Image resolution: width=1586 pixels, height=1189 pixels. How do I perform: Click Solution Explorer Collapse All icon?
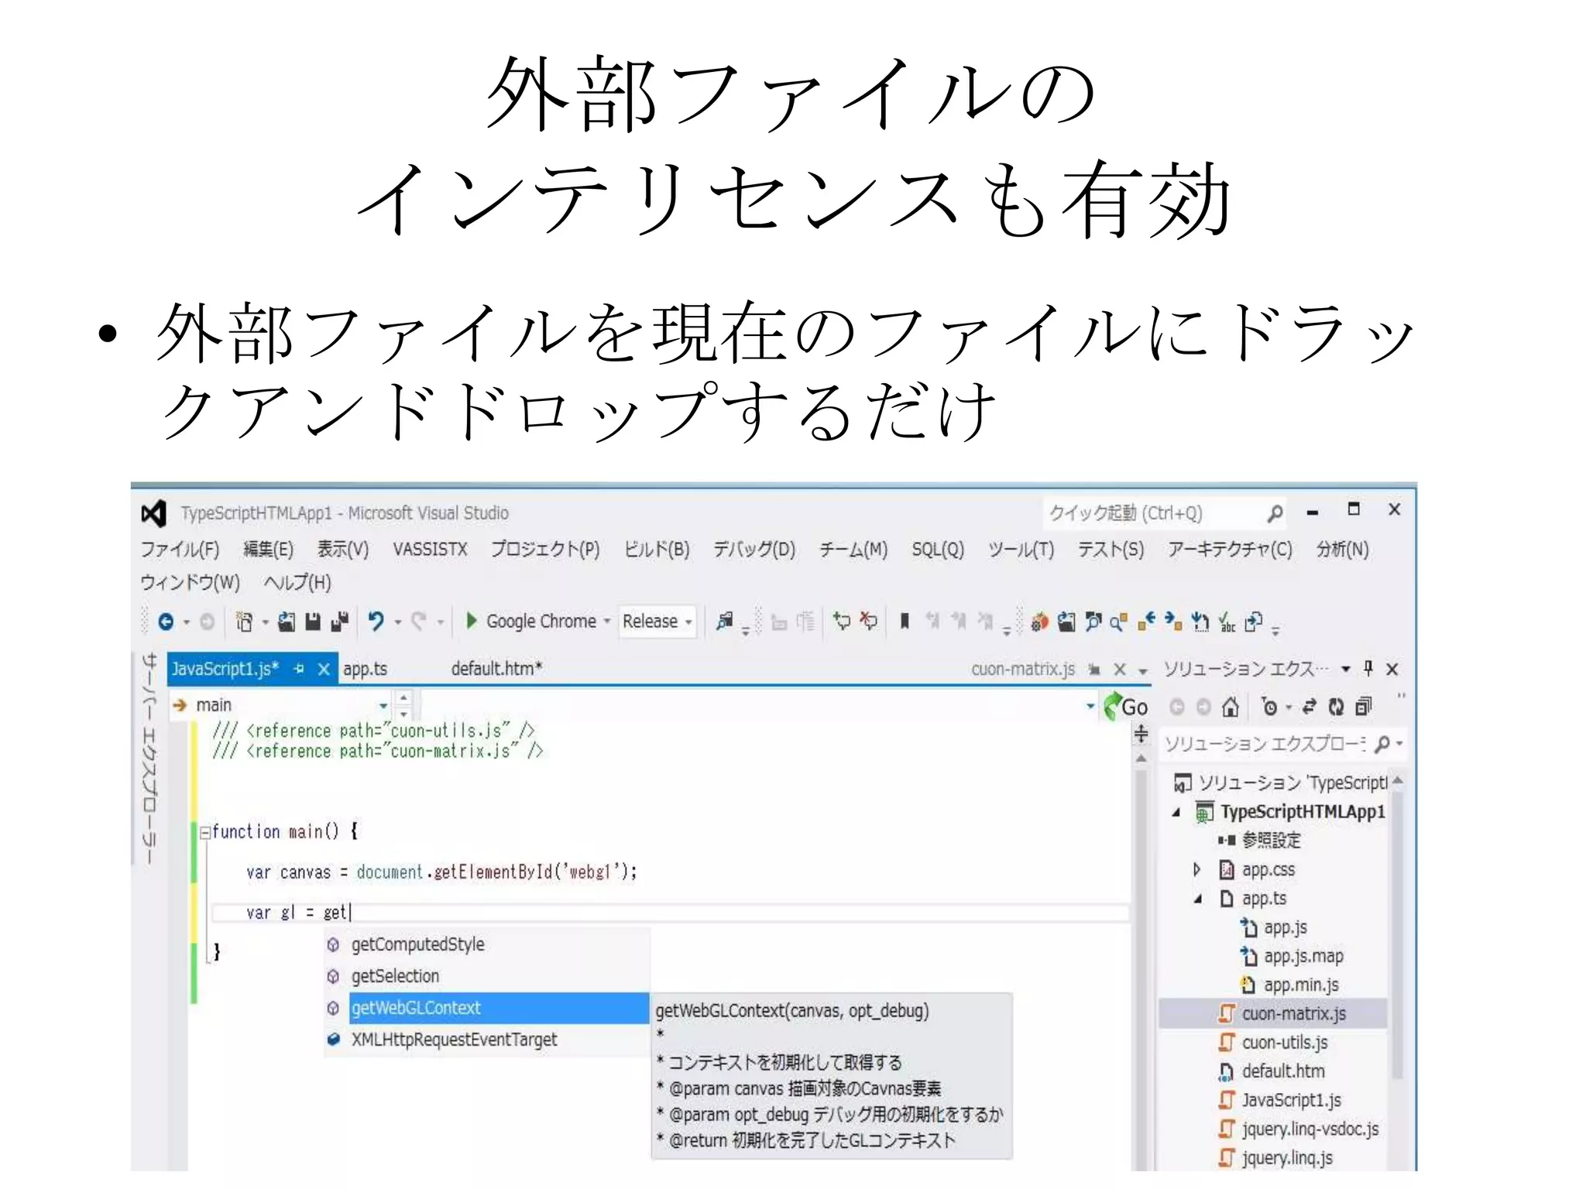1363,707
